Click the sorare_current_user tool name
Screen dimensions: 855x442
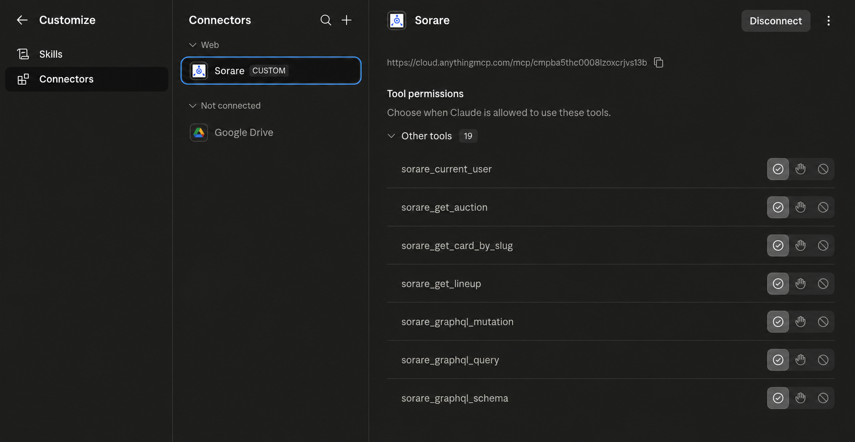click(x=447, y=169)
